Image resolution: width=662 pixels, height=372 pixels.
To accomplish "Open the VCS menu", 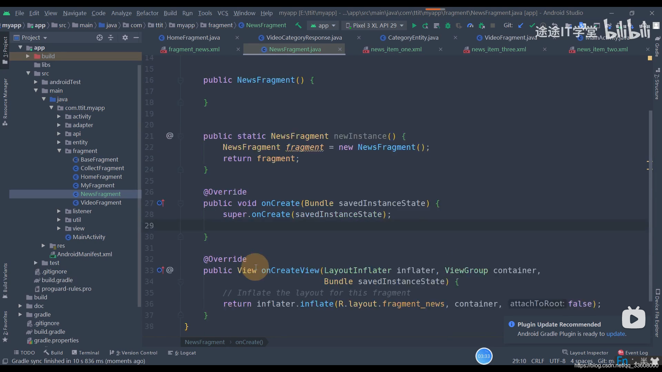I will [x=223, y=13].
